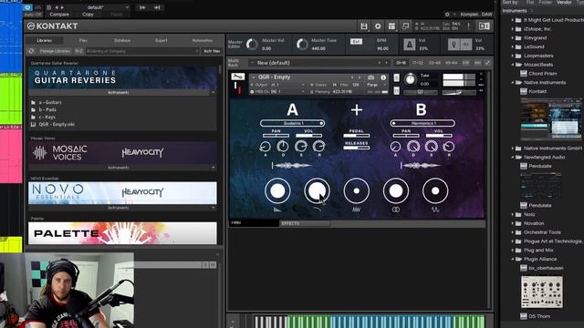Click the info icon in QGR instrument header

click(383, 77)
